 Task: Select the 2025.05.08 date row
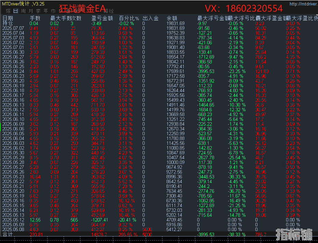(x=13, y=229)
